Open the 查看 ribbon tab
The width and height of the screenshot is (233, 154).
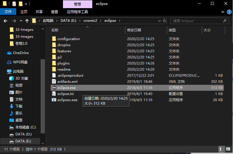tap(55, 12)
